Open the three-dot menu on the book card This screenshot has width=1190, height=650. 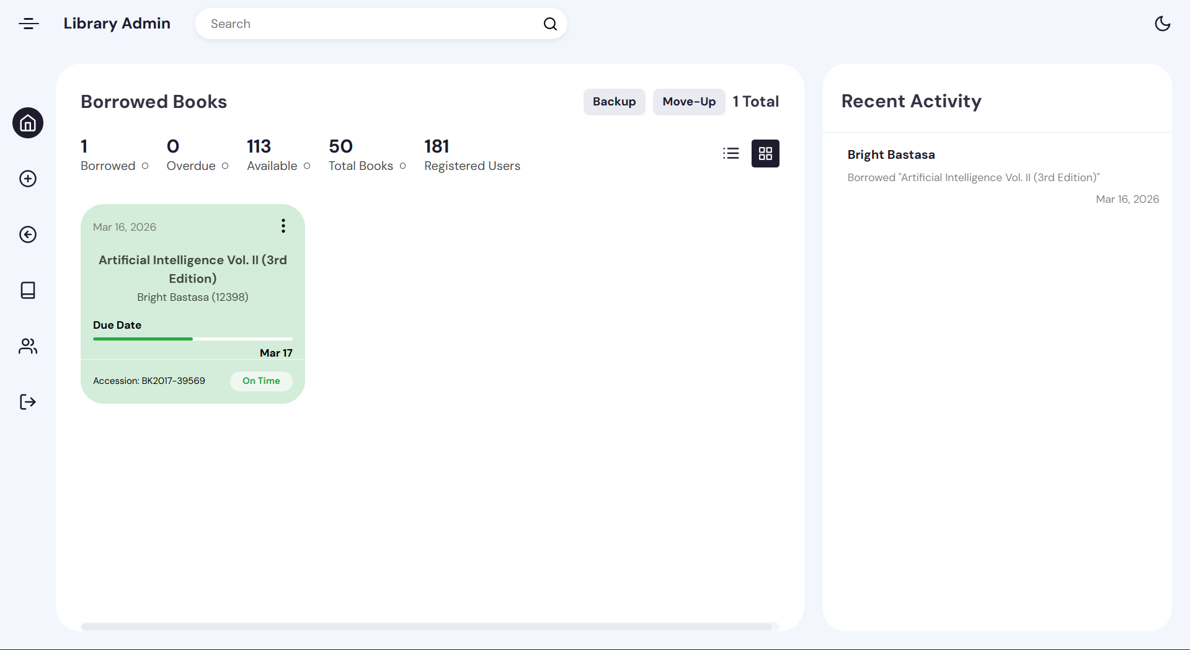[283, 226]
